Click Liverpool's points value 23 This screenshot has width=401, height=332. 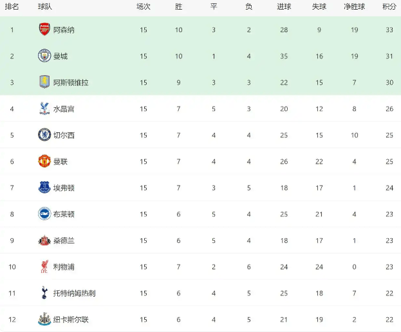click(x=389, y=266)
